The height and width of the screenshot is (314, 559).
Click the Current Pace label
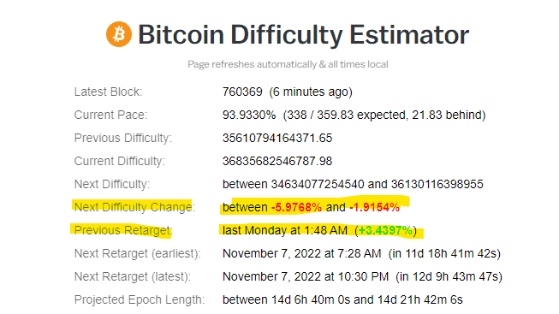[110, 115]
